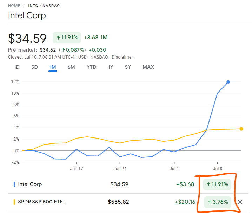This screenshot has height=215, width=252.
Task: Click the INTC · NASDAQ breadcrumb
Action: tap(44, 6)
